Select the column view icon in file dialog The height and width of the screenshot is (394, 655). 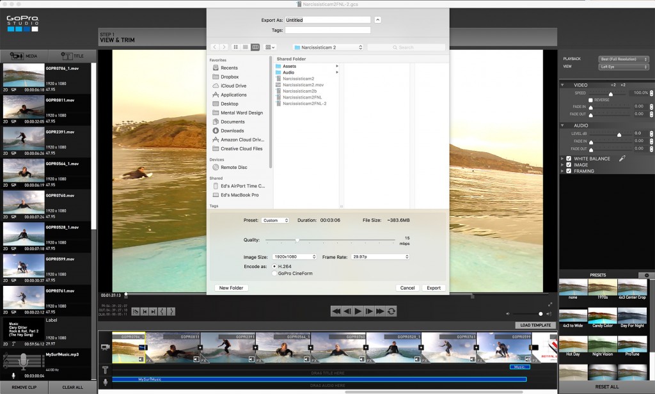coord(255,47)
